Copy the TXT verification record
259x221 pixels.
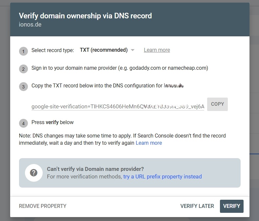click(217, 104)
